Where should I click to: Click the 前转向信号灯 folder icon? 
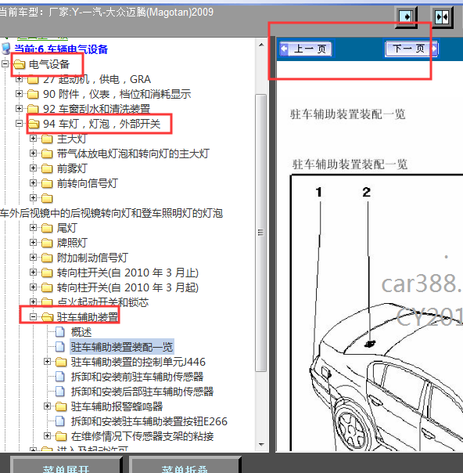47,183
